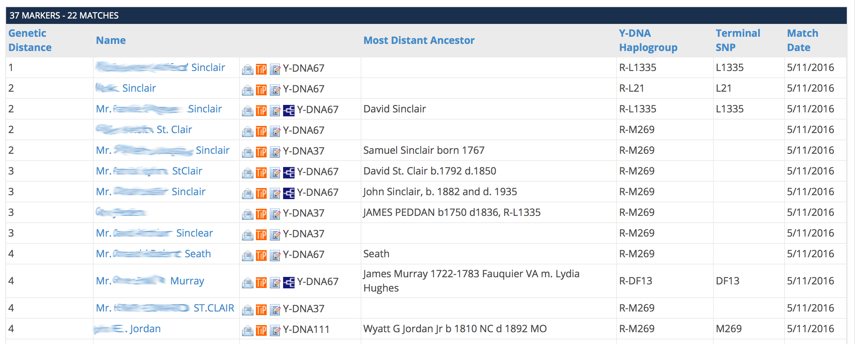Email the Seath match via envelope icon

(247, 255)
